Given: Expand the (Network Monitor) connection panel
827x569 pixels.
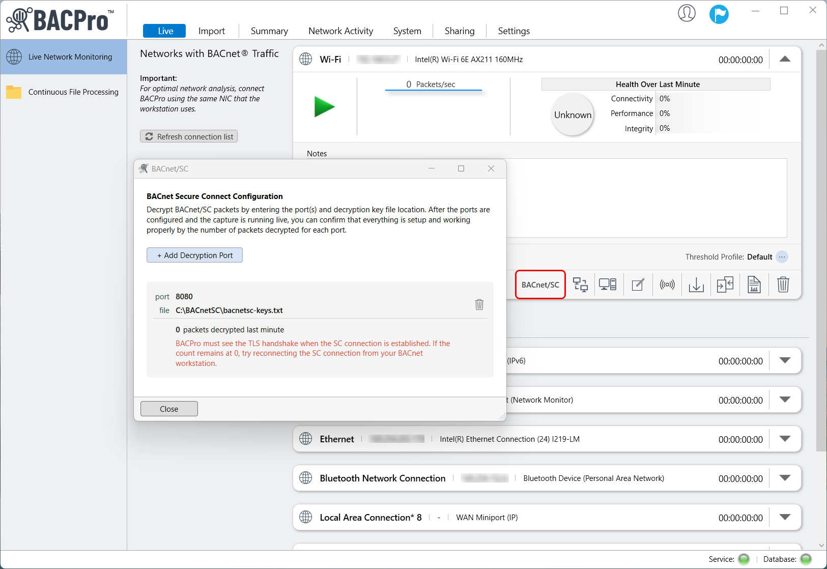Looking at the screenshot, I should click(785, 400).
